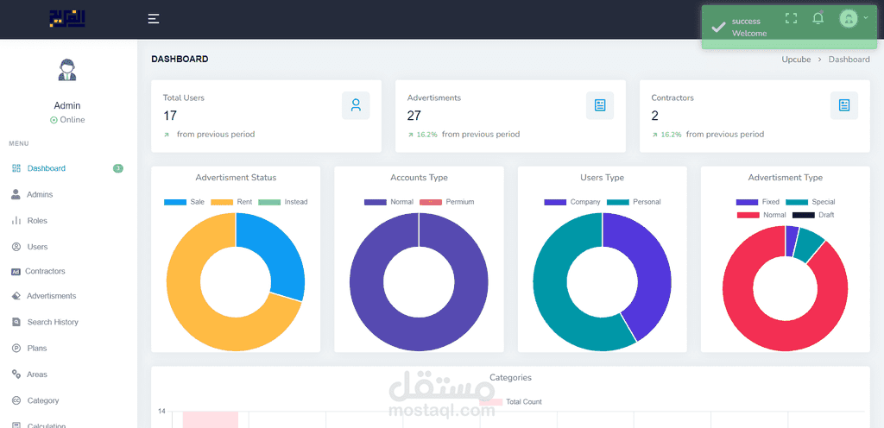The height and width of the screenshot is (428, 884).
Task: Click the DASHBOARD page heading
Action: [180, 59]
